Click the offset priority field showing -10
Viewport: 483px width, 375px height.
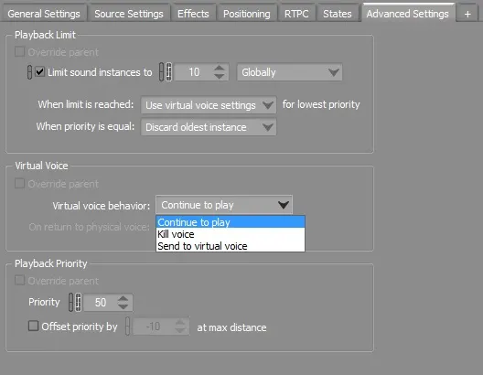click(153, 327)
